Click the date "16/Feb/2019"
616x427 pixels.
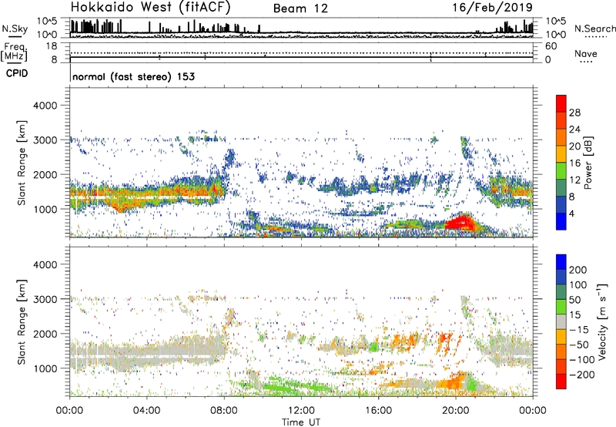[x=493, y=7]
